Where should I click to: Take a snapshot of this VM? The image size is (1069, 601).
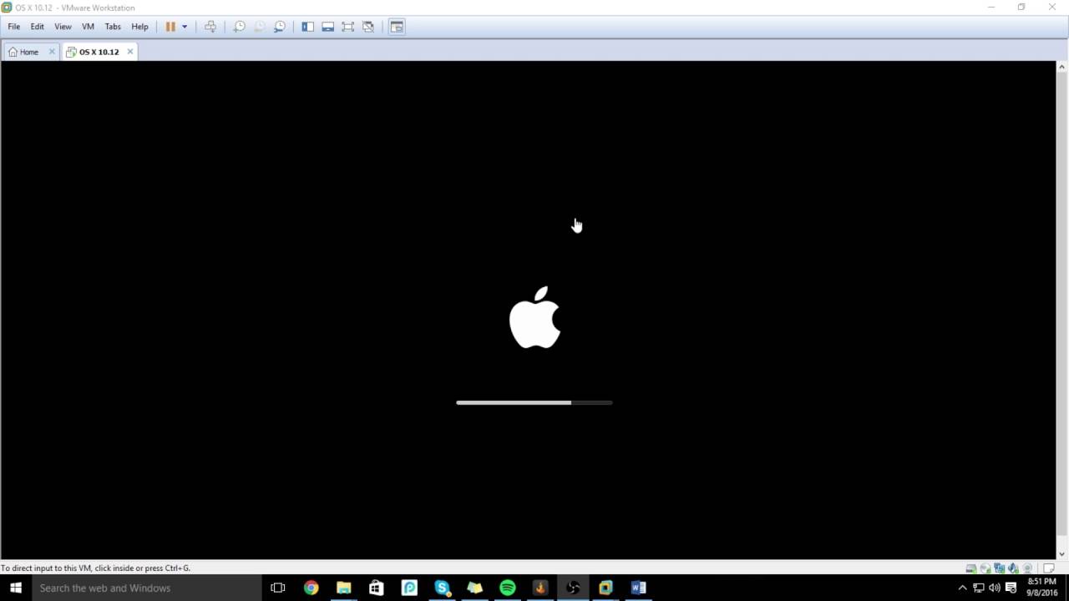[239, 27]
